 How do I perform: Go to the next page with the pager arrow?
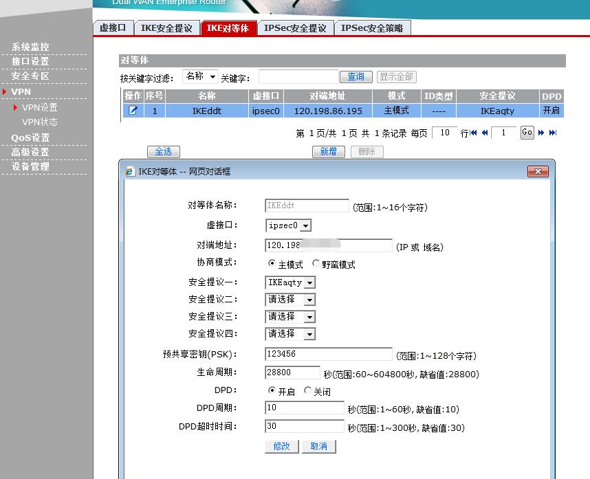(x=541, y=133)
